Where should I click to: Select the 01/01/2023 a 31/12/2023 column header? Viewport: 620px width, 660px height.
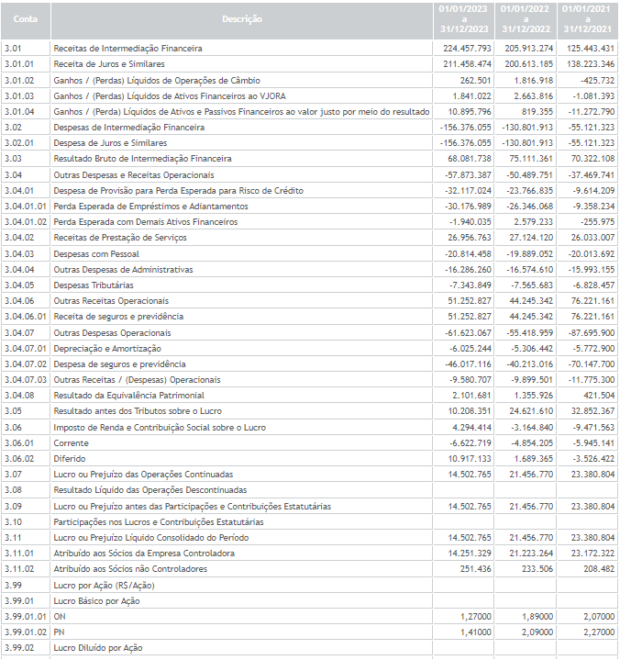pyautogui.click(x=464, y=19)
